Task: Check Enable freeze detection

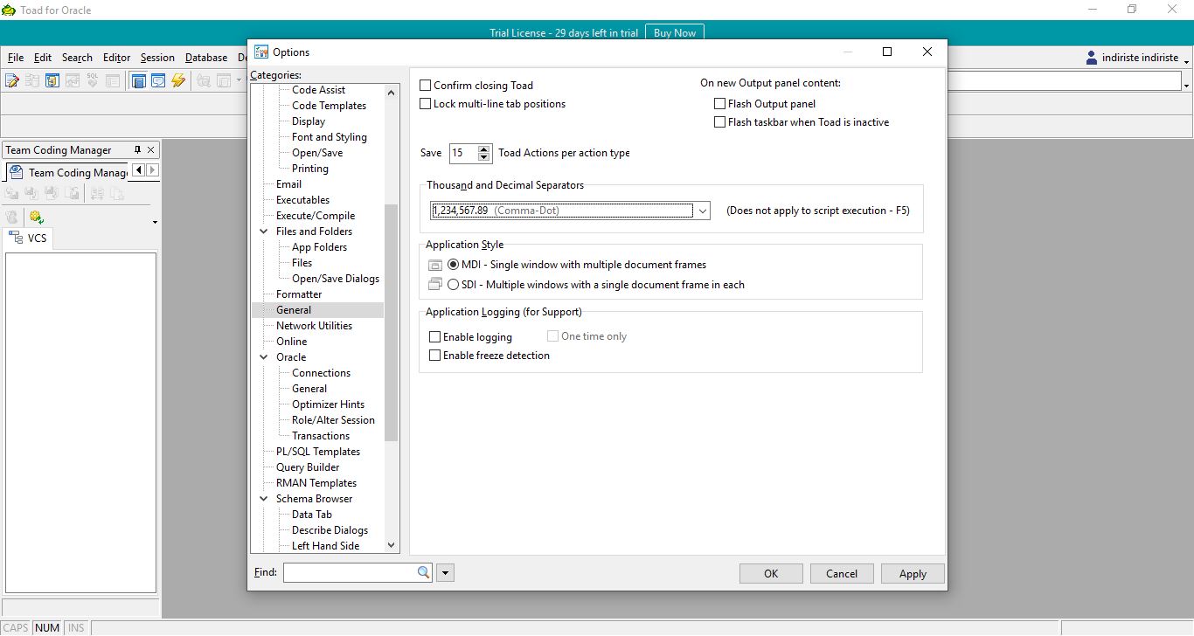Action: (435, 356)
